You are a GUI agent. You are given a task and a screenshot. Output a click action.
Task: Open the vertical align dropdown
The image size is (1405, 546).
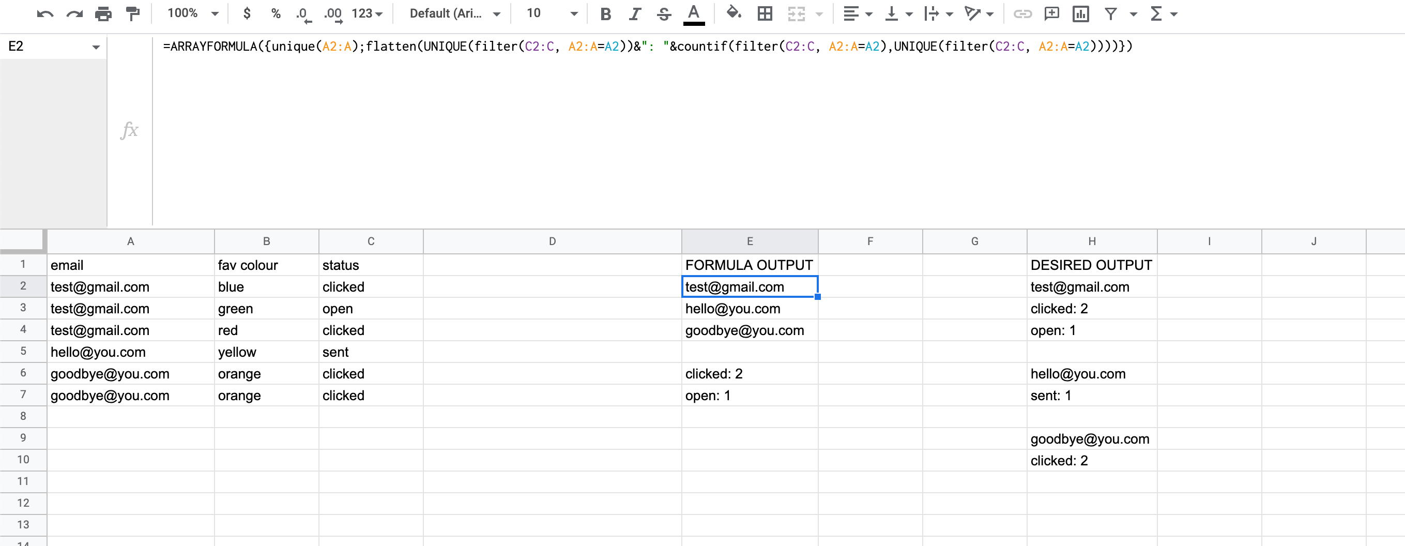click(898, 13)
